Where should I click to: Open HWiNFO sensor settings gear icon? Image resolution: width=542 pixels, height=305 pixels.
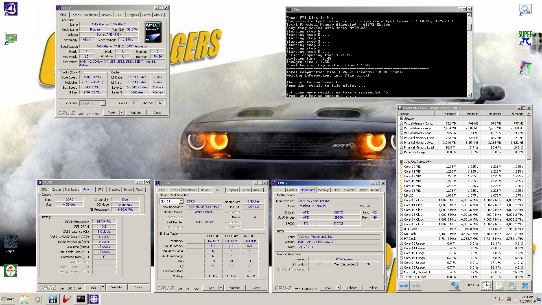(512, 286)
